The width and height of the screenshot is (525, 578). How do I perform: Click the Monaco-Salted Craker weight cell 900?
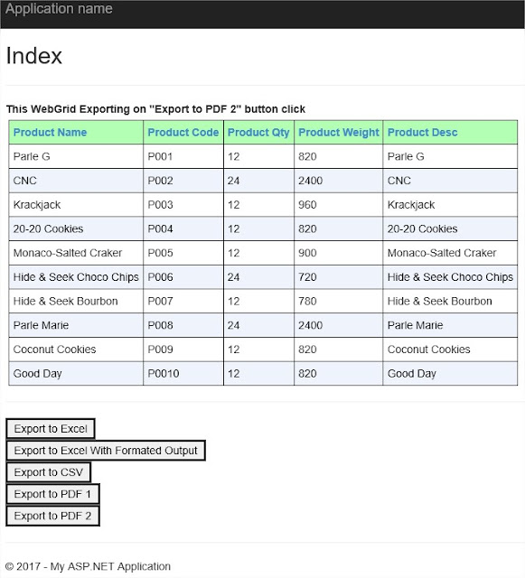338,253
